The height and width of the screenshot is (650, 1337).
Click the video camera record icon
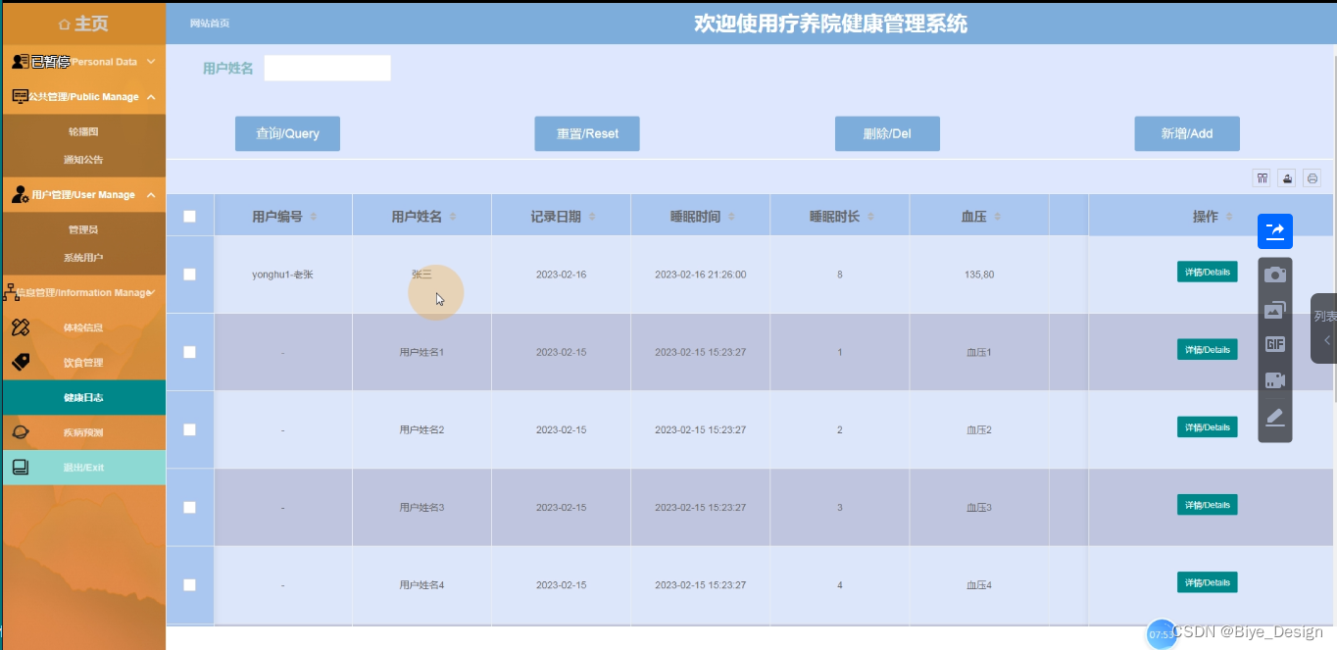[x=1275, y=380]
